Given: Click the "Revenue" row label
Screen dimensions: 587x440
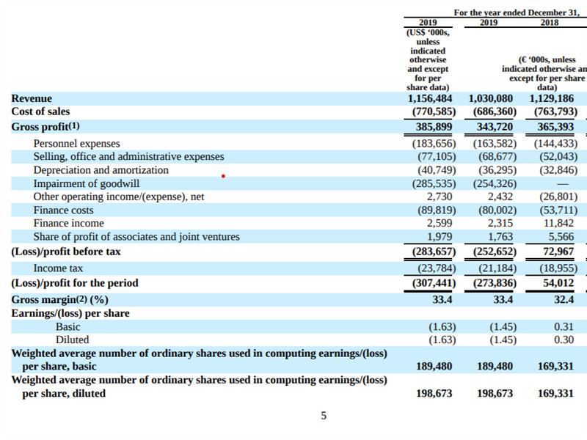Looking at the screenshot, I should click(x=32, y=98).
